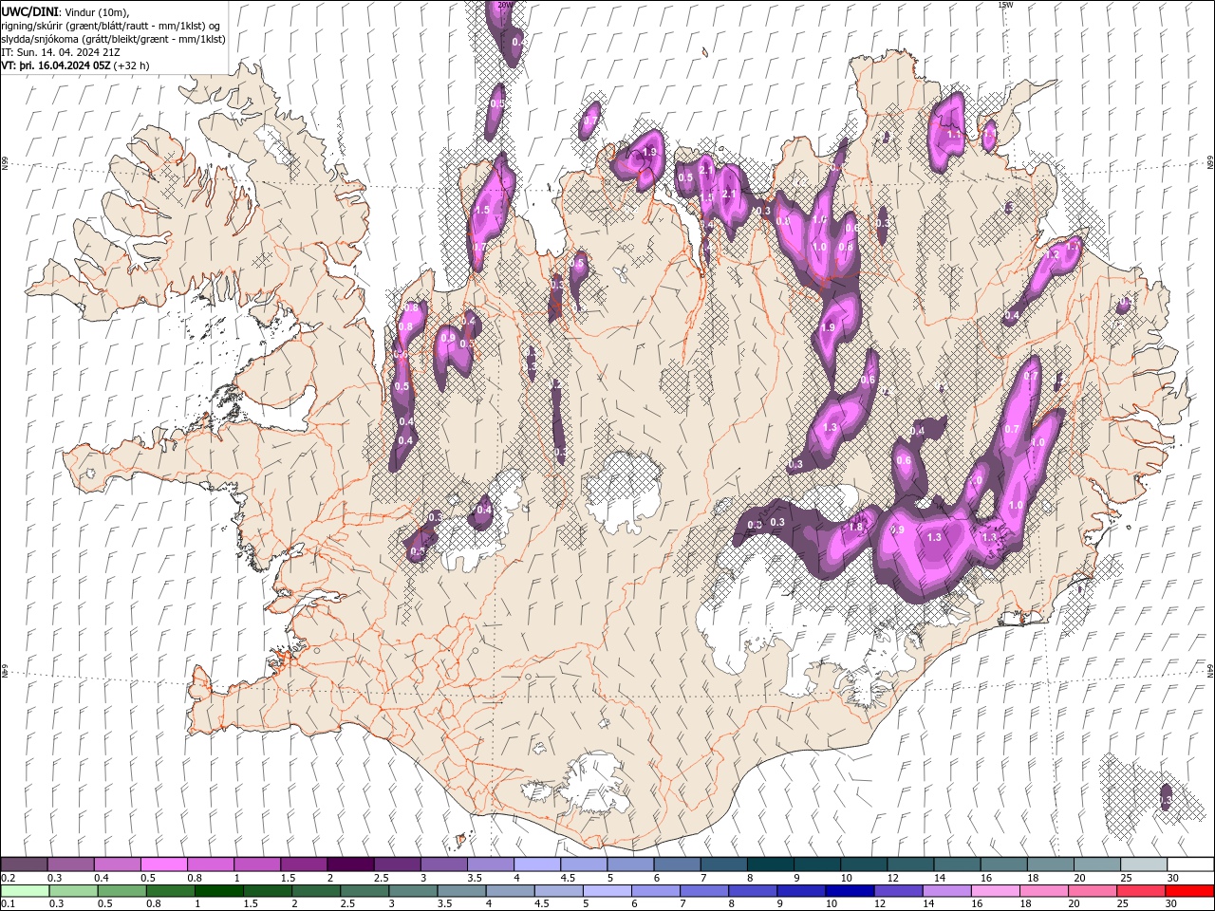
Task: Click the "1.8" value on the map
Action: (x=855, y=527)
